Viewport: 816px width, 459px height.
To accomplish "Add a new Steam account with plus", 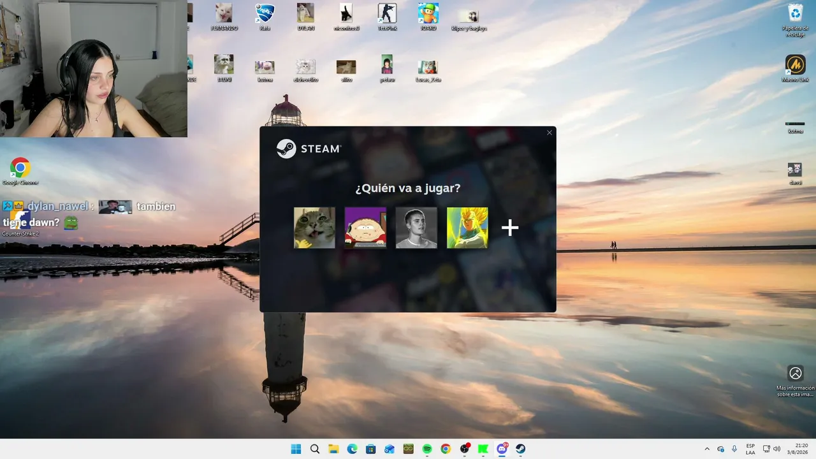I will click(x=510, y=228).
